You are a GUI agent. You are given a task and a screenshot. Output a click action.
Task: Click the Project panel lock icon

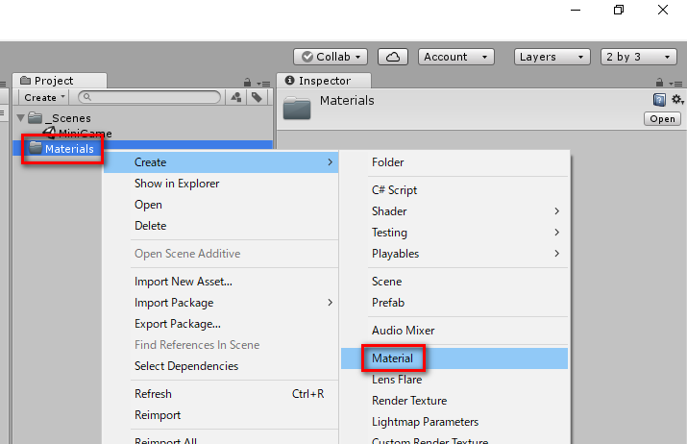tap(247, 83)
